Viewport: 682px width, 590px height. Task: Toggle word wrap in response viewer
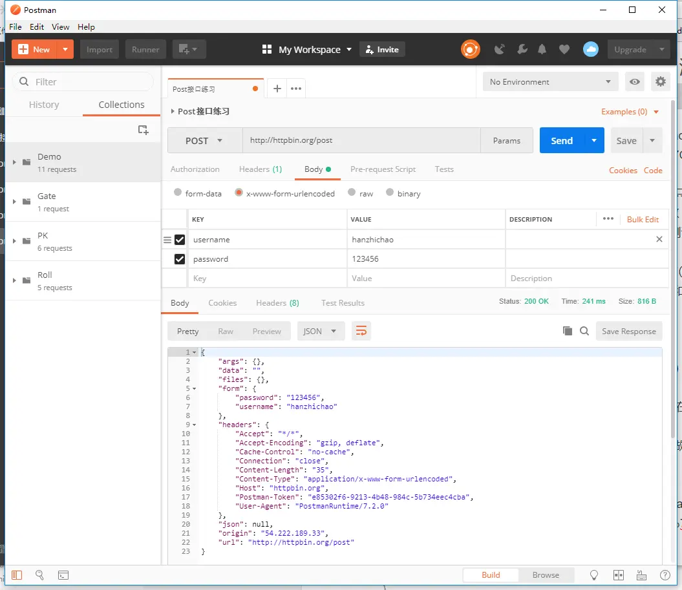(361, 332)
